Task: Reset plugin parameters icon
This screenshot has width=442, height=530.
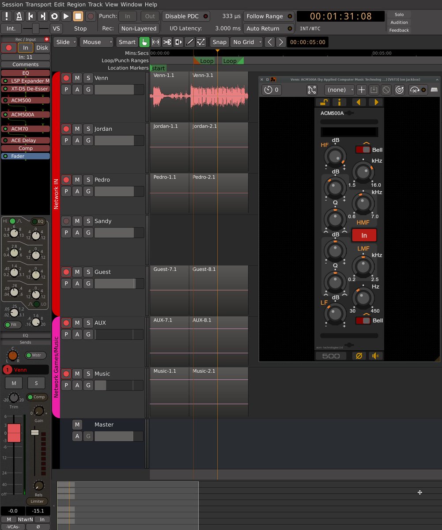Action: pos(400,90)
